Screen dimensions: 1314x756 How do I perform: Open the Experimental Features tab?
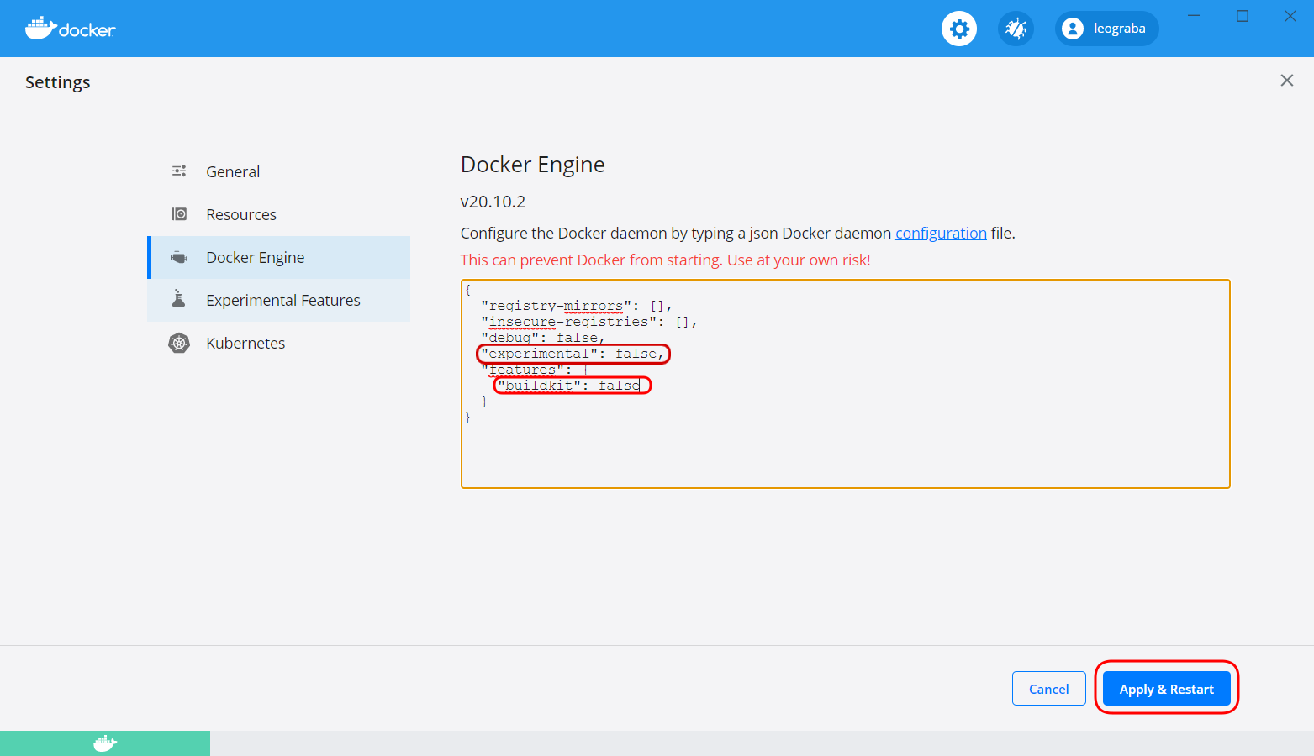pos(278,300)
